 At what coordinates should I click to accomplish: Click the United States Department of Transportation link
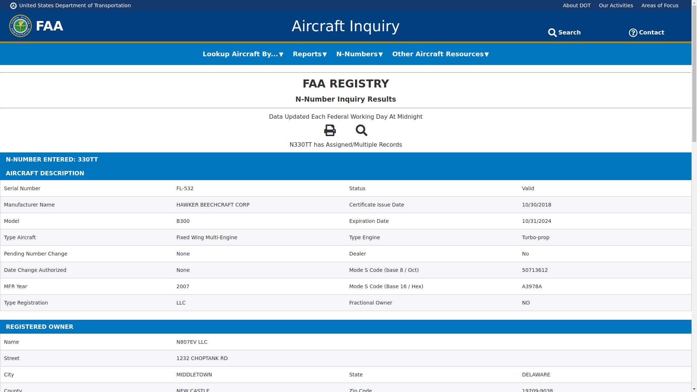point(75,5)
